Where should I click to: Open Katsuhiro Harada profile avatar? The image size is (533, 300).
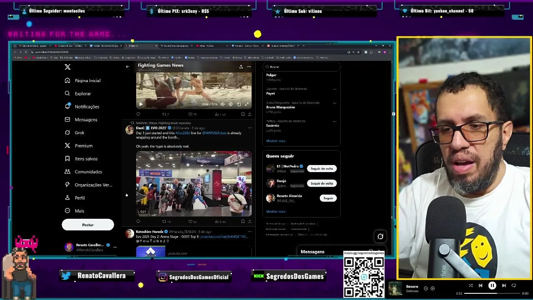[x=130, y=233]
